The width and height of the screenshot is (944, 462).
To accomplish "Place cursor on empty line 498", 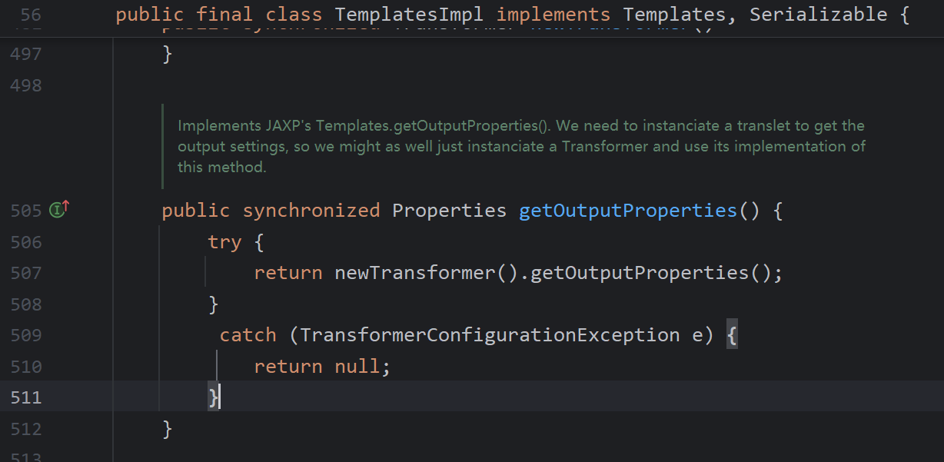I will 523,85.
